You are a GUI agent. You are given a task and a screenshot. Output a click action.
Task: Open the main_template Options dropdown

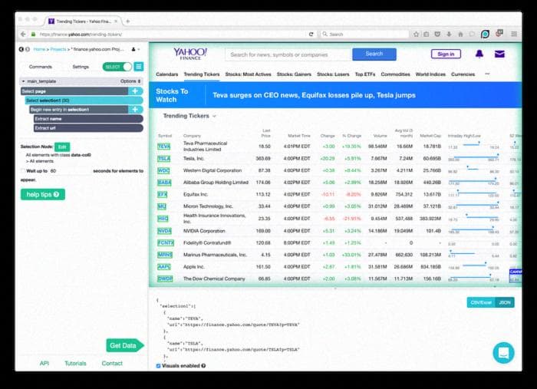point(130,81)
